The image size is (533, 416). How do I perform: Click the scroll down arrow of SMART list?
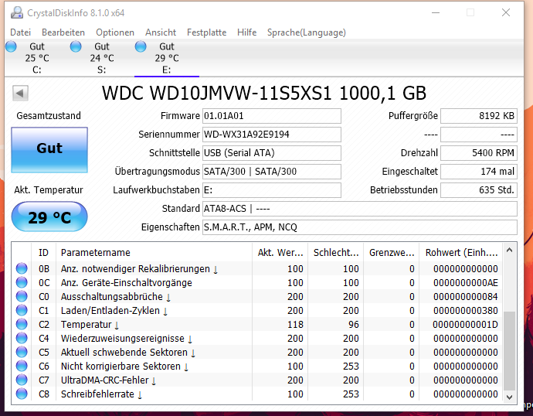coord(509,397)
